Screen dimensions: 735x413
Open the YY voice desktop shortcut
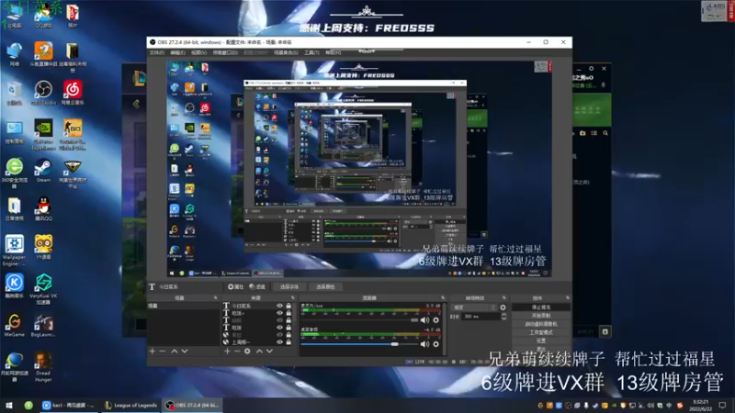(43, 247)
